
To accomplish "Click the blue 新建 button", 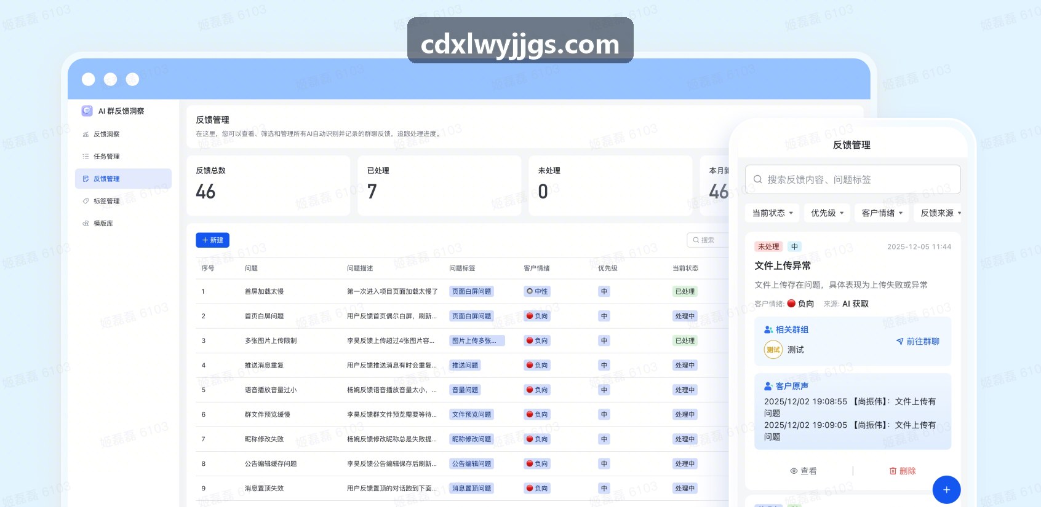I will (212, 240).
